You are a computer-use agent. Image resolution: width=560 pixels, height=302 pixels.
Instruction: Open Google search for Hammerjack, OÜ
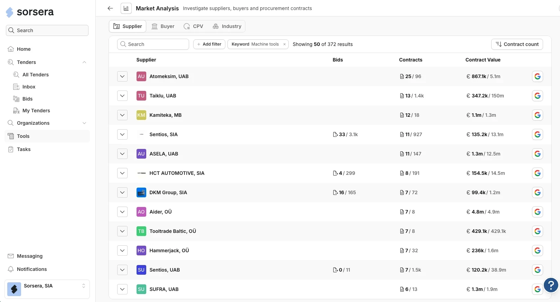click(x=537, y=251)
